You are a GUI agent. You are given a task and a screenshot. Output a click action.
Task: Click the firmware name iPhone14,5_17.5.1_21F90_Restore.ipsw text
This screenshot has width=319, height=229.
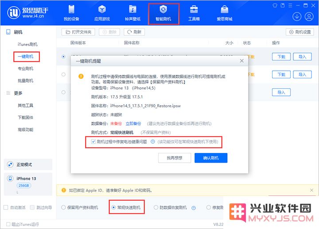(x=145, y=106)
